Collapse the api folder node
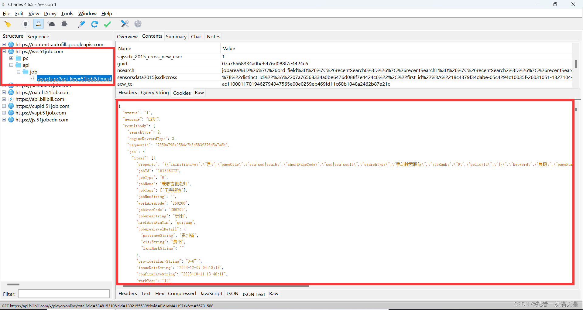Image resolution: width=583 pixels, height=310 pixels. pyautogui.click(x=11, y=65)
